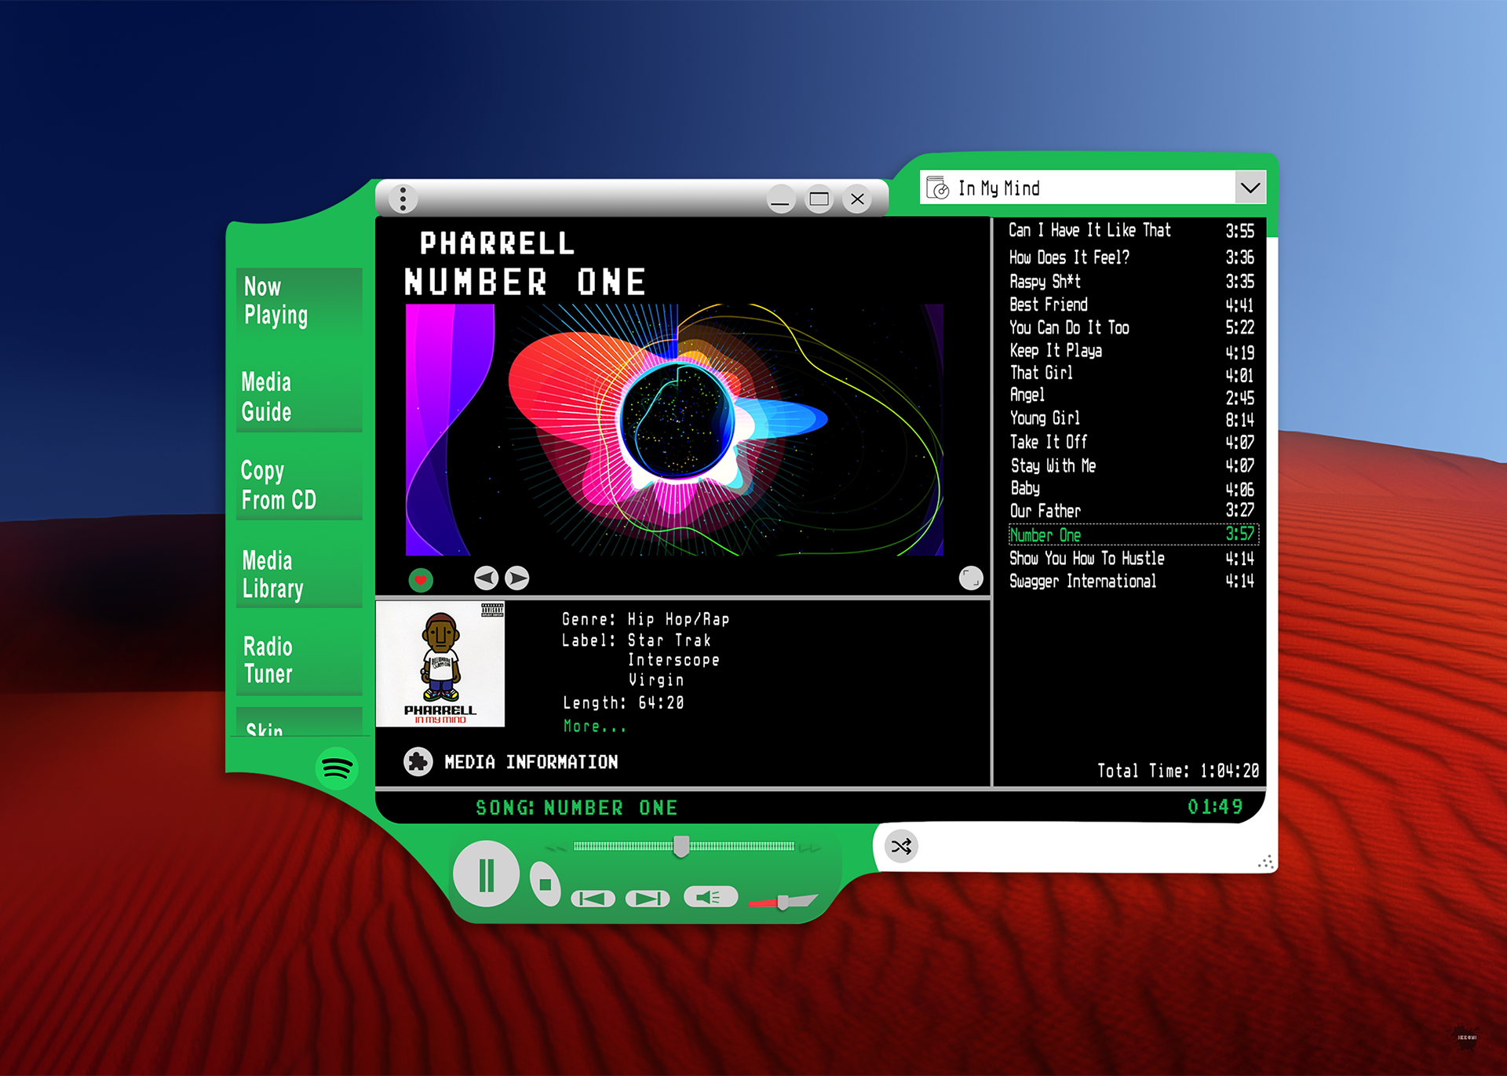Select track 'That Girl'
This screenshot has width=1507, height=1076.
(1131, 374)
